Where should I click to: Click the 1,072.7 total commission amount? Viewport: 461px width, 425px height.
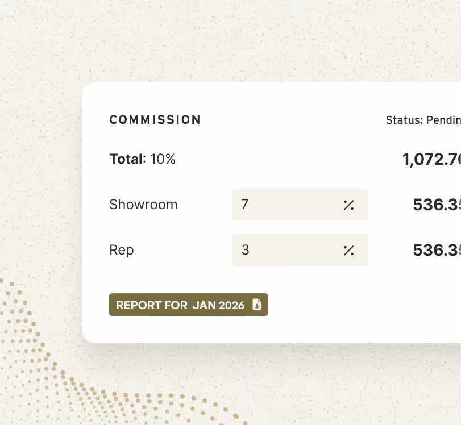[x=431, y=159]
